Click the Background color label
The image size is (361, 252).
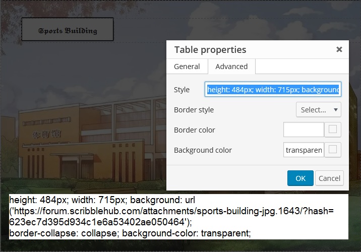click(x=203, y=150)
